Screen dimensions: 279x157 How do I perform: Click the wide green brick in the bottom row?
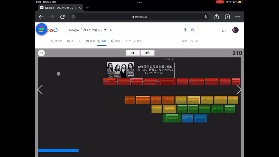[x=172, y=118]
